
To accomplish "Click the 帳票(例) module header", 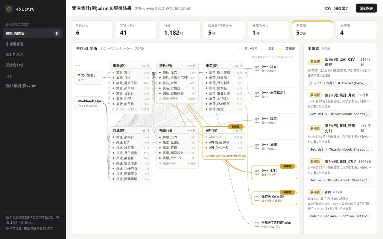I will point(177,131).
